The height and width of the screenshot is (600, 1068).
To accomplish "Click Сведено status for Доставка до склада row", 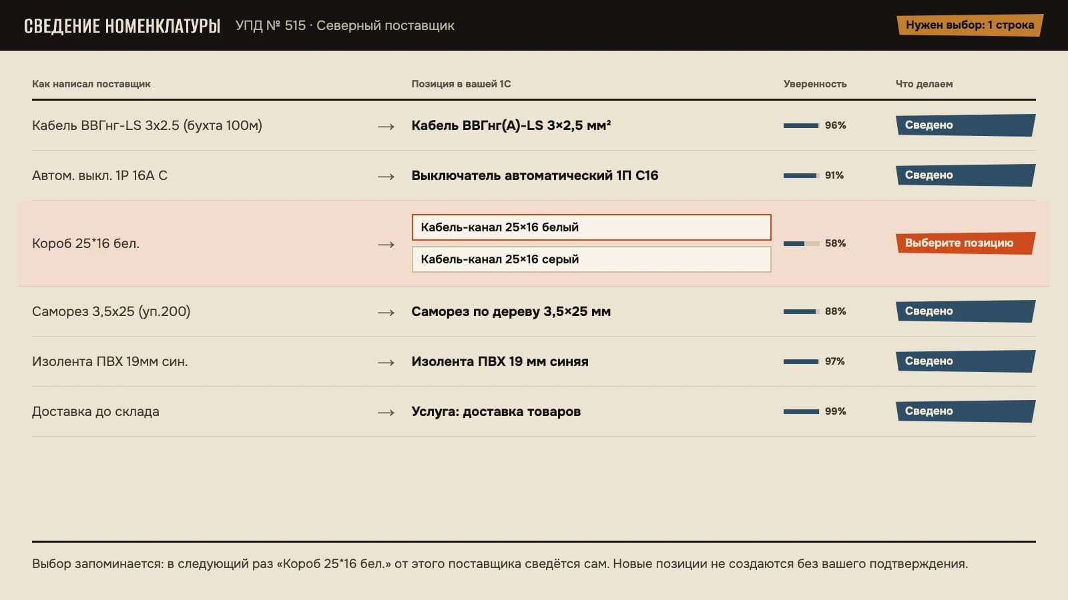I will [965, 411].
